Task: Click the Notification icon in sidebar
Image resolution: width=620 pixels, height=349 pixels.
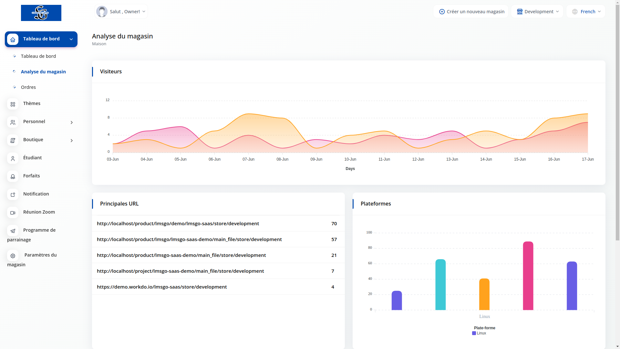Action: (13, 195)
